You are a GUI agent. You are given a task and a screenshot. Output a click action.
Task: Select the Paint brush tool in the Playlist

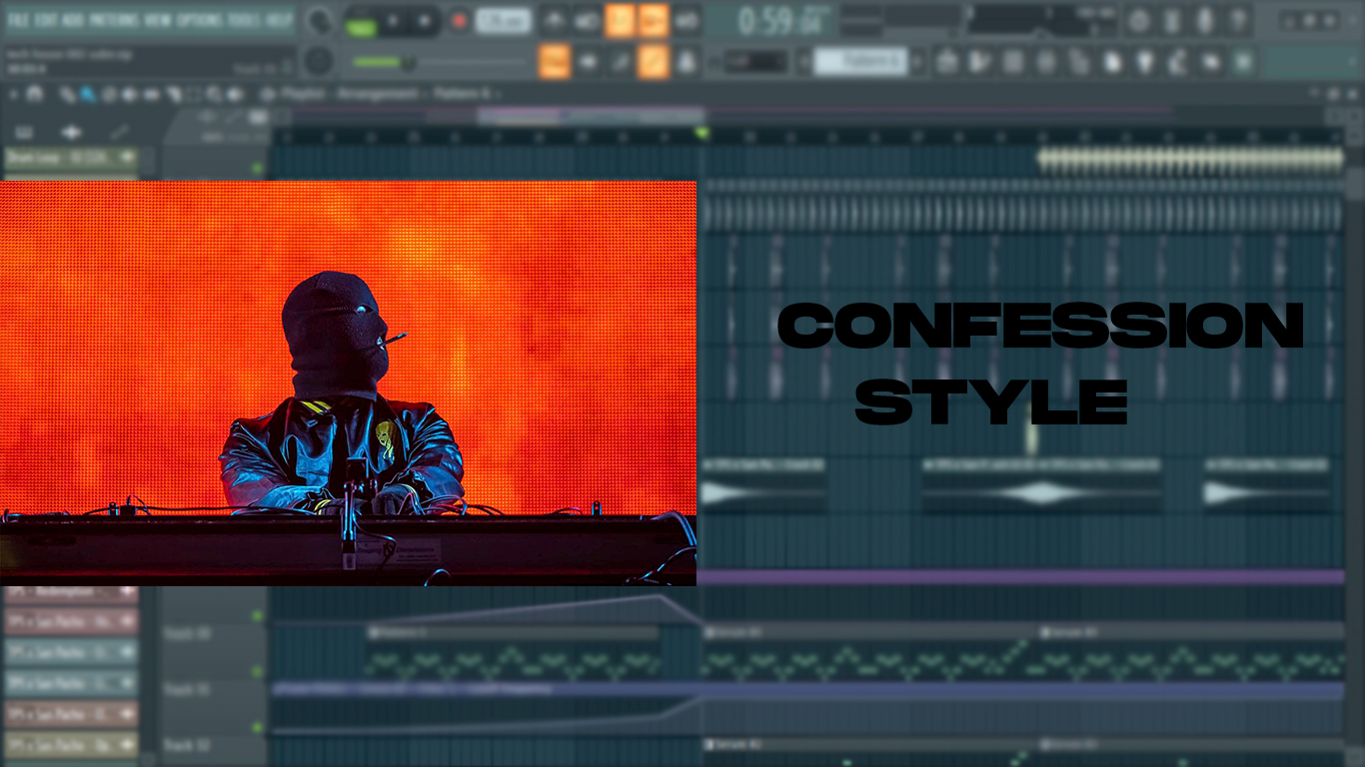coord(87,94)
